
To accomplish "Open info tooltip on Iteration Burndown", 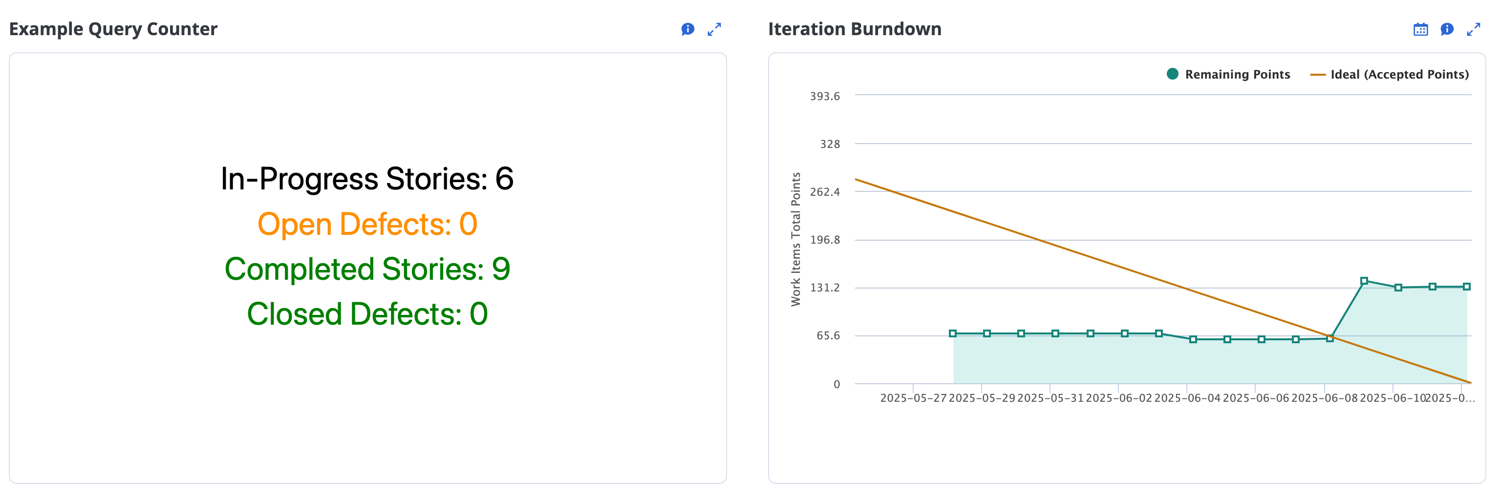I will [1448, 29].
